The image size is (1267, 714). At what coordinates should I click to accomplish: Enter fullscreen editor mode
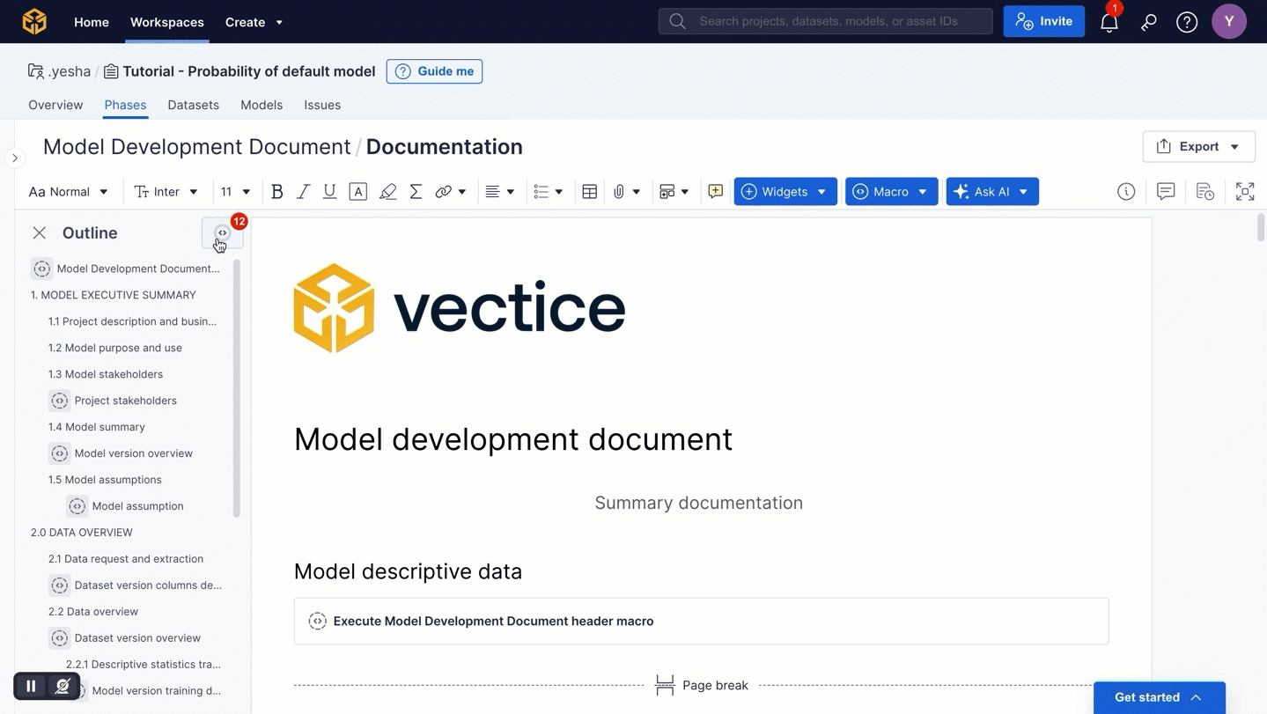(1244, 192)
